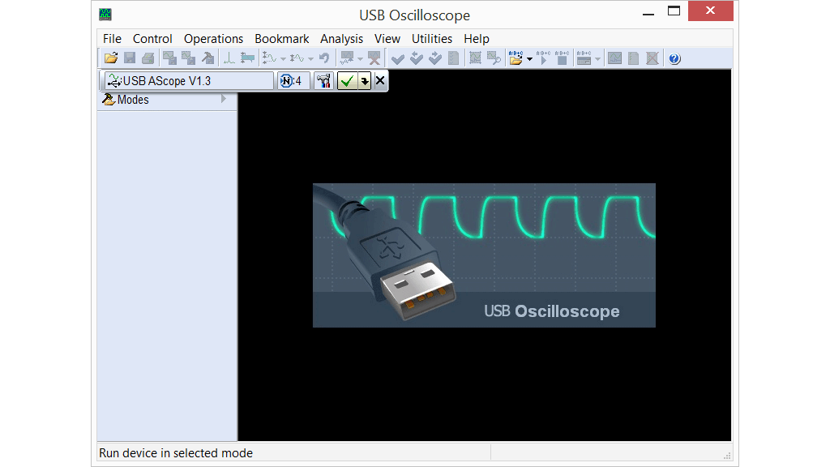Click the waveform display view icon
Image resolution: width=830 pixels, height=467 pixels.
(x=614, y=58)
